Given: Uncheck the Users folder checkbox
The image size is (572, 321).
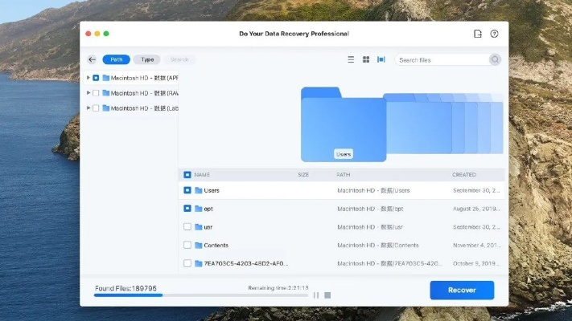Looking at the screenshot, I should [x=187, y=190].
